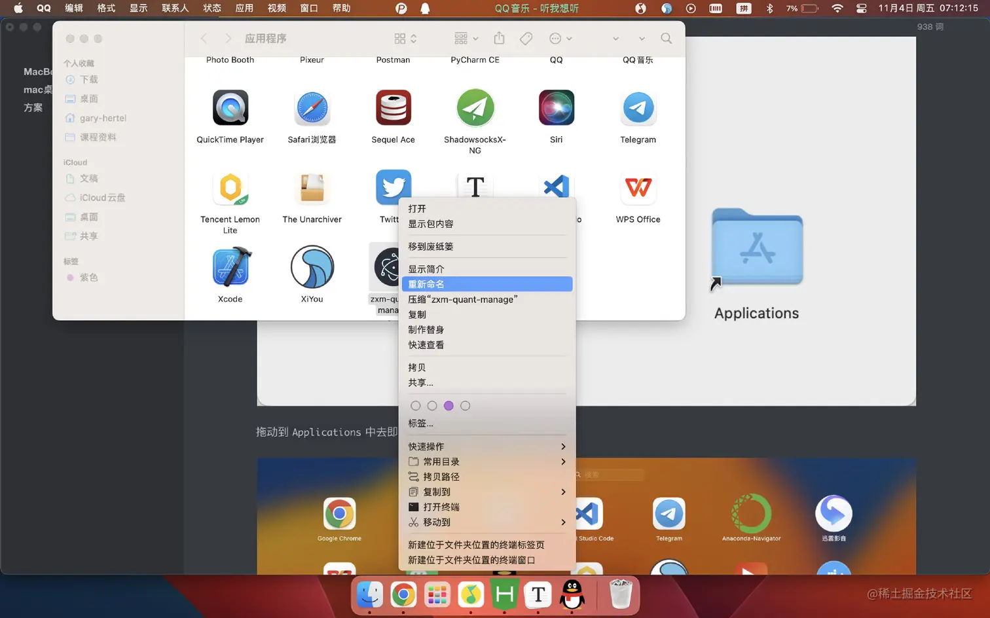Open Finder from the Dock
990x618 pixels.
pos(370,594)
